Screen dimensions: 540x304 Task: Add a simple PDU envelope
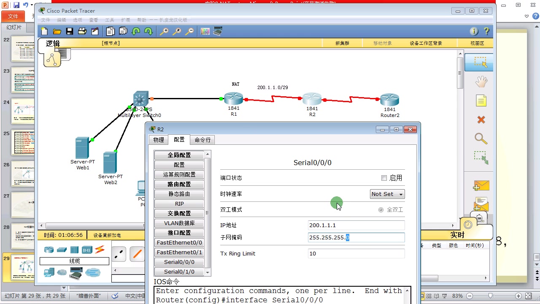pos(481,186)
